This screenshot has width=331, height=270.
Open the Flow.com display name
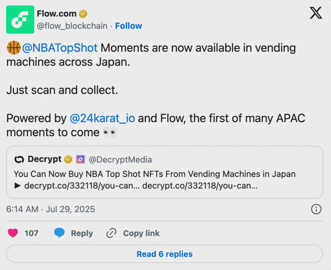click(56, 13)
